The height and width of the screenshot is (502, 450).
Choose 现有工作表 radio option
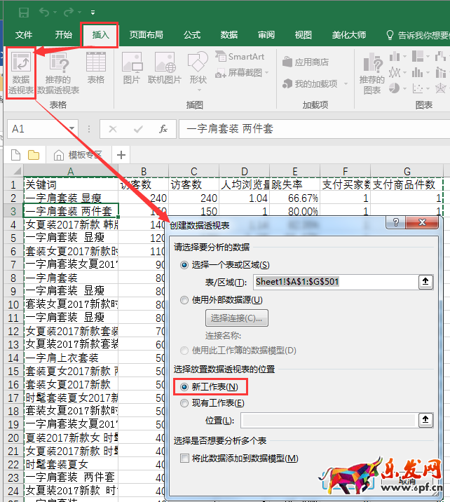point(185,403)
